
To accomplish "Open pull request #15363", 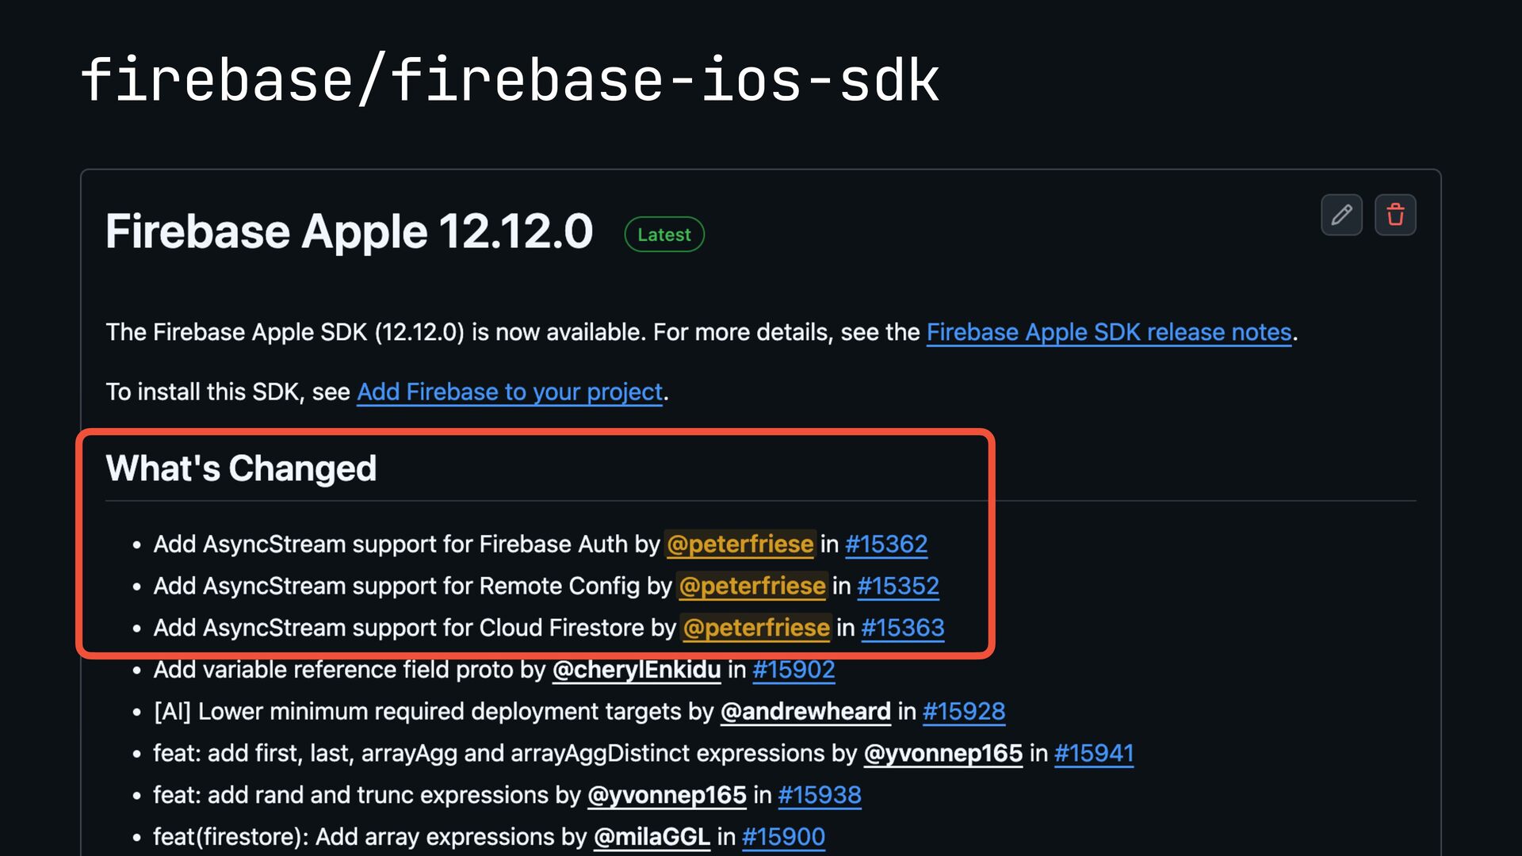I will tap(903, 628).
